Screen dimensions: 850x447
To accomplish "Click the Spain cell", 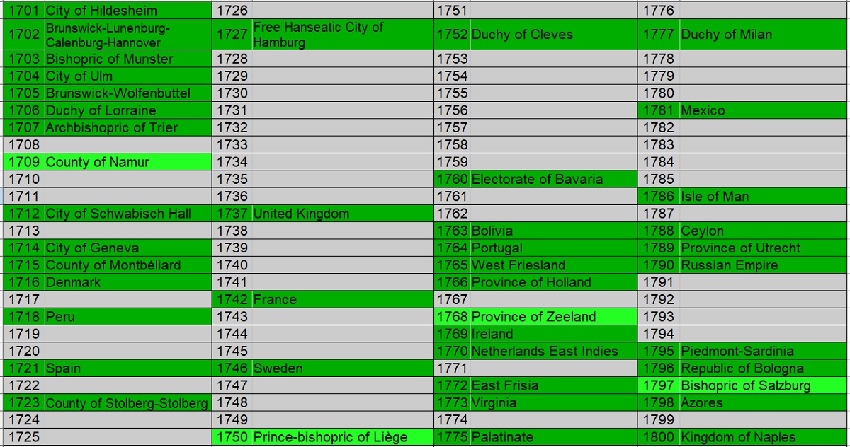I will [127, 368].
